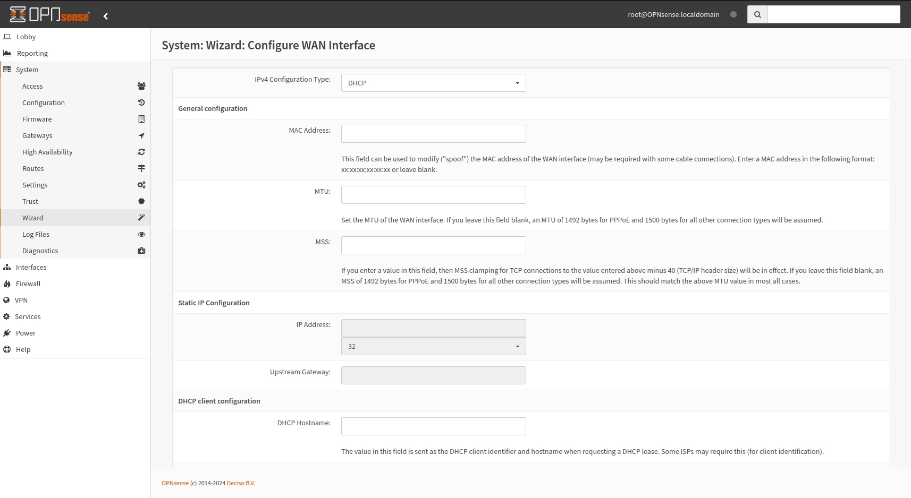Screen dimensions: 911x498
Task: Click the OPNsense footer link
Action: [175, 483]
